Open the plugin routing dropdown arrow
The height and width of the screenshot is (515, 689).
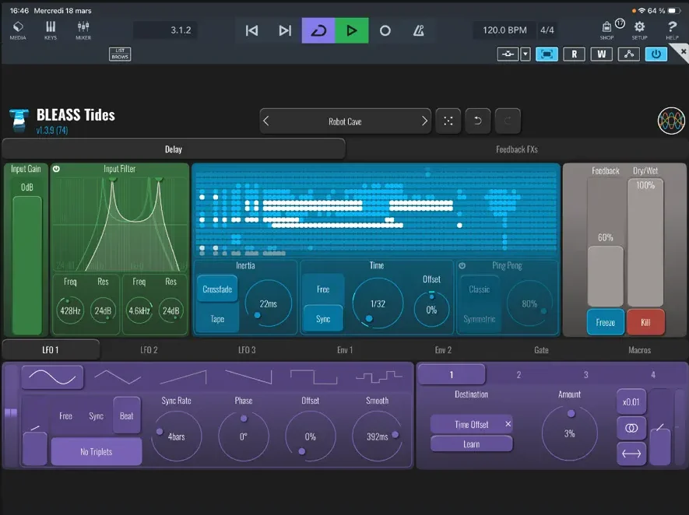[x=526, y=54]
